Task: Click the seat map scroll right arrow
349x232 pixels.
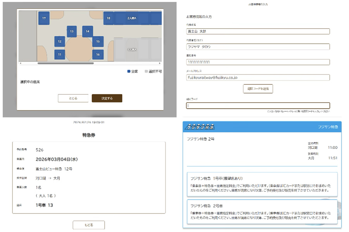Action: 160,63
